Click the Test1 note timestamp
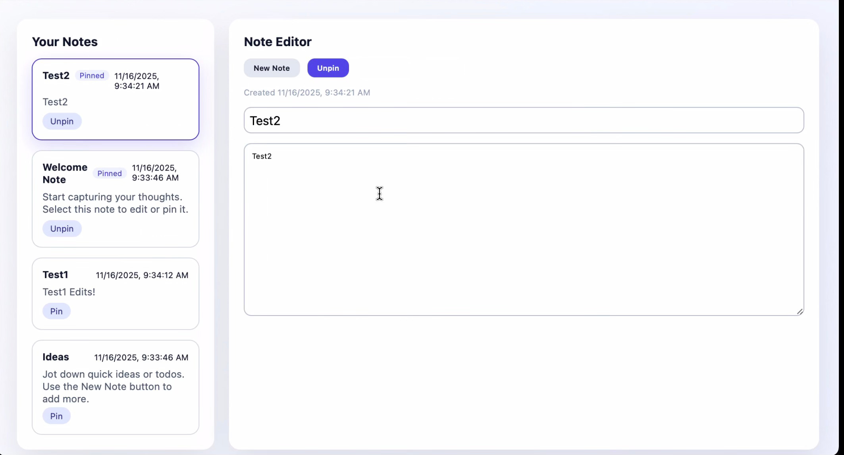 pyautogui.click(x=142, y=275)
